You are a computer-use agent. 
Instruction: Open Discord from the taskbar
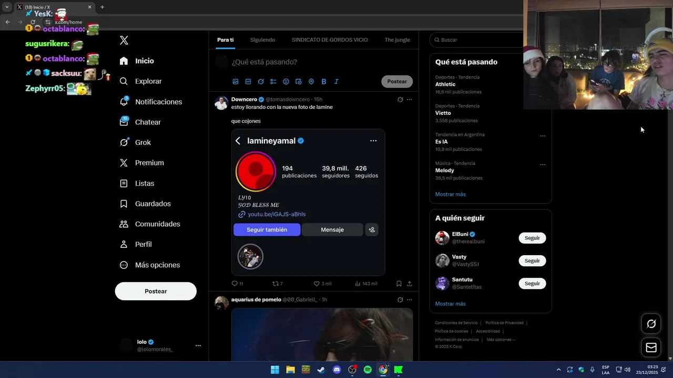(x=336, y=370)
